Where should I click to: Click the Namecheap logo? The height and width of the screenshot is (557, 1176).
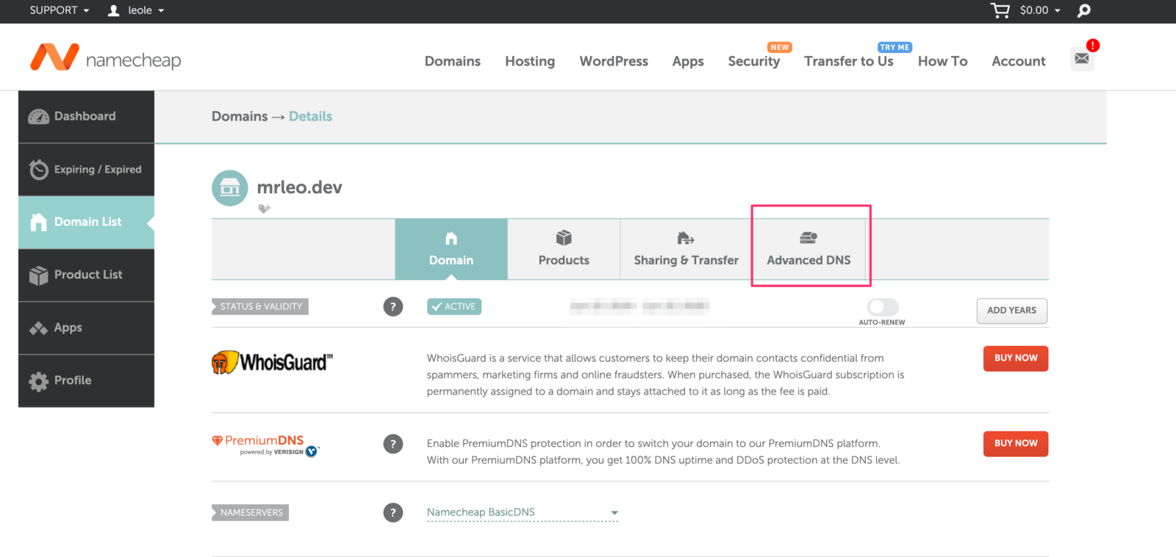click(x=105, y=58)
